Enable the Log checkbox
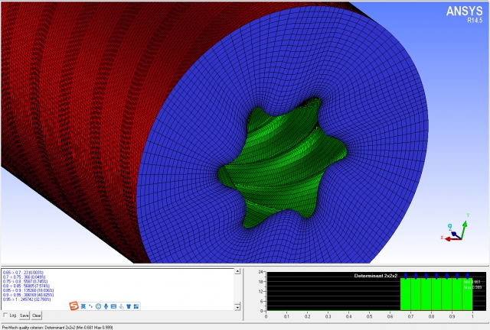The width and height of the screenshot is (490, 330). point(5,315)
